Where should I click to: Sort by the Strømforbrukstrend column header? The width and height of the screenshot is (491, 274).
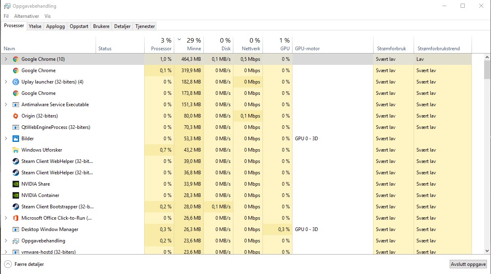[x=443, y=45]
